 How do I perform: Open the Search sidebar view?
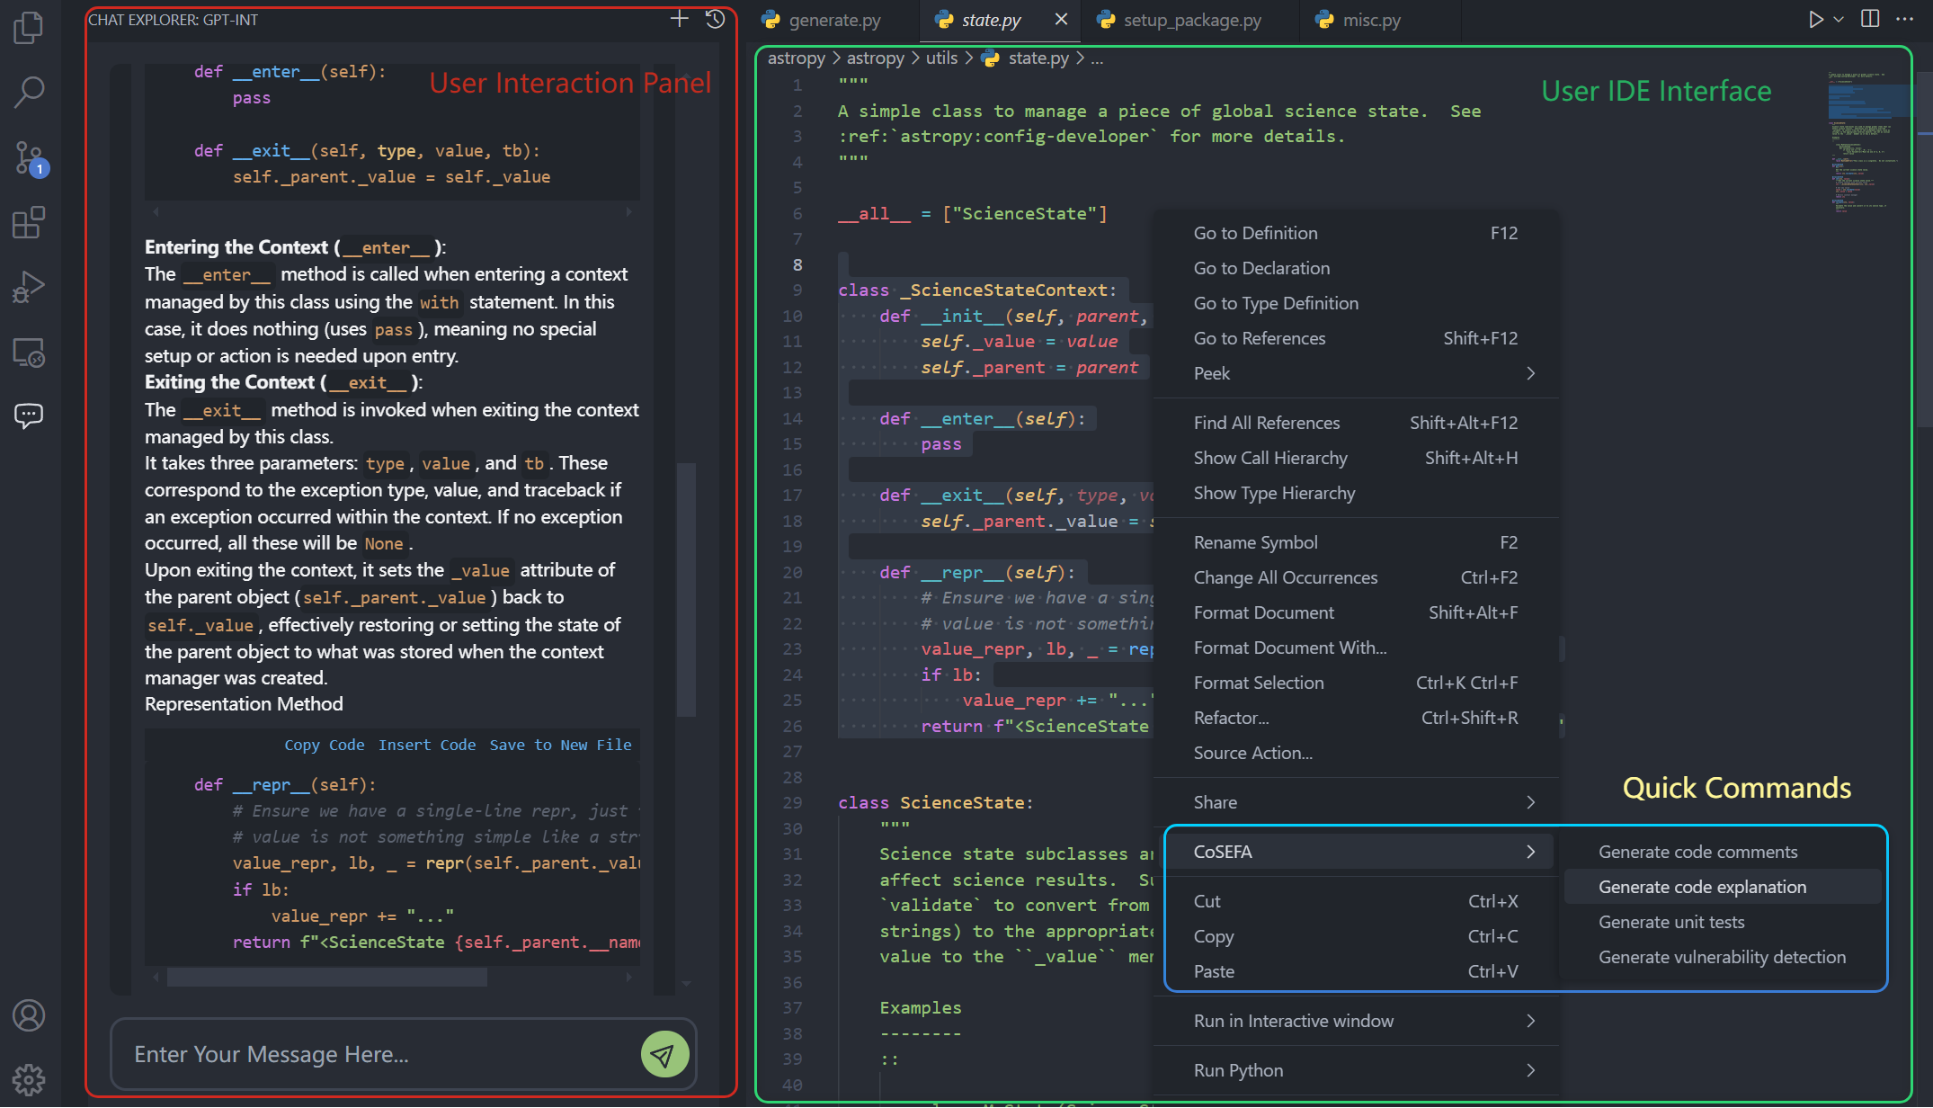(x=29, y=92)
